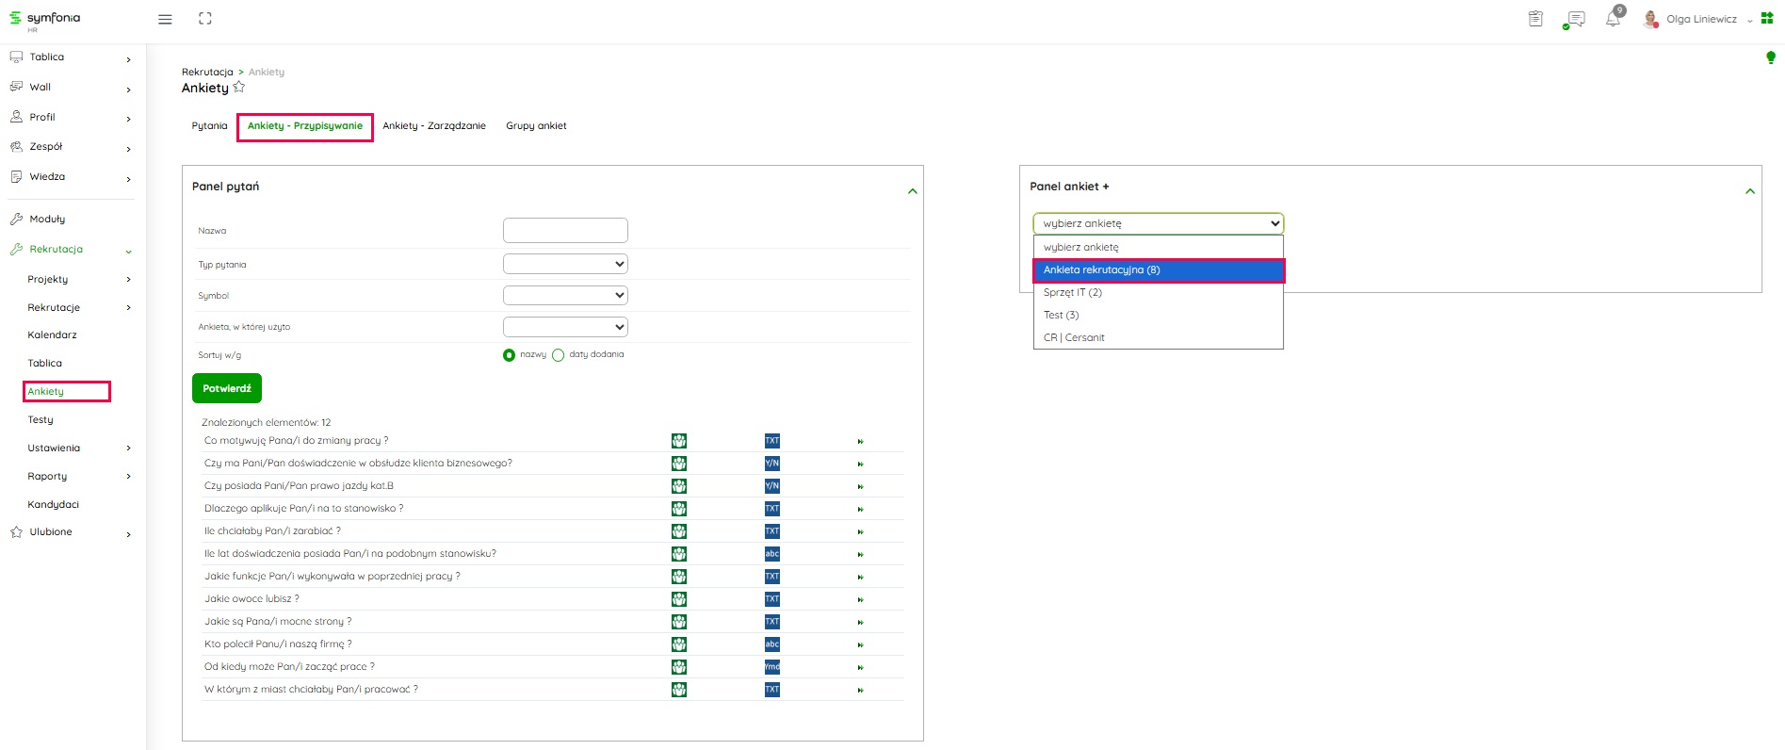
Task: Open the chat messages icon
Action: pos(1574,19)
